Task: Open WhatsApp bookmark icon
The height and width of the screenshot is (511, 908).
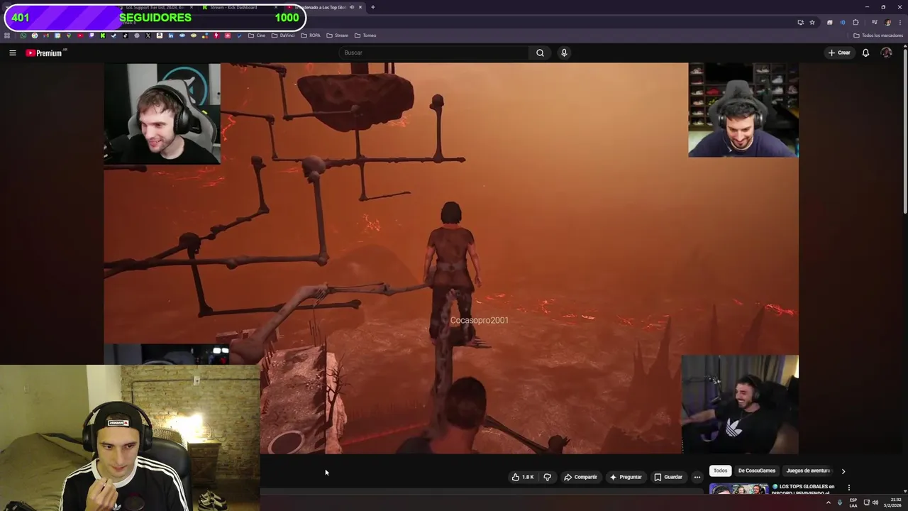Action: pos(23,35)
